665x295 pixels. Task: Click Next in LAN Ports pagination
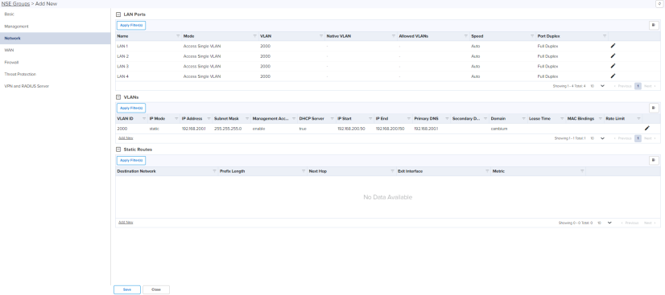click(650, 86)
